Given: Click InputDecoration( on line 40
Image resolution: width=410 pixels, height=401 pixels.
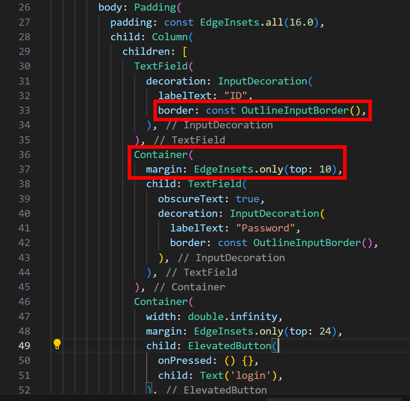Looking at the screenshot, I should 277,213.
